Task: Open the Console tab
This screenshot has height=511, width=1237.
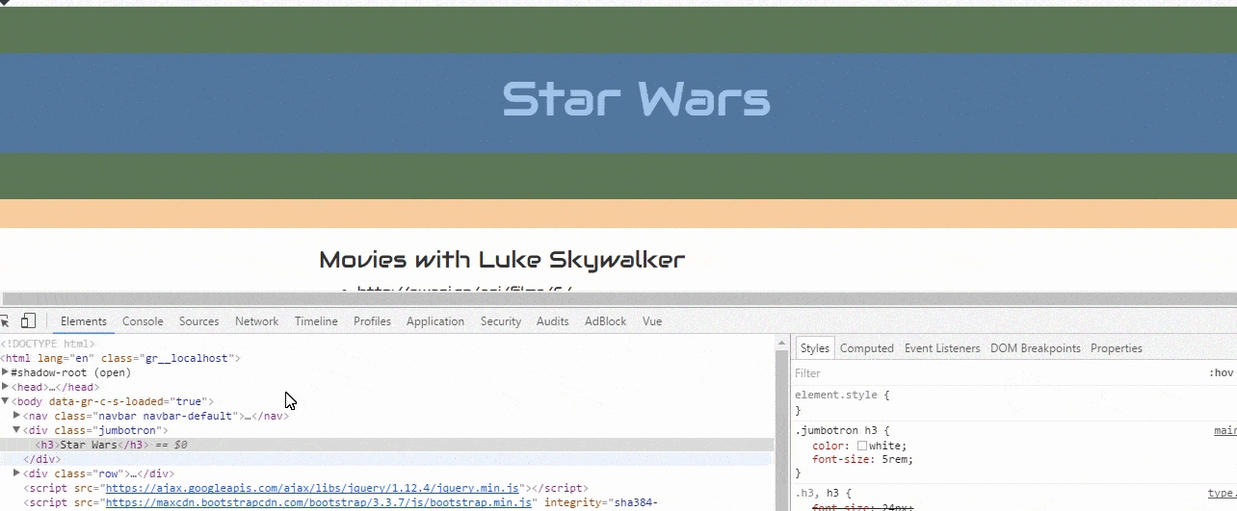Action: pyautogui.click(x=143, y=321)
